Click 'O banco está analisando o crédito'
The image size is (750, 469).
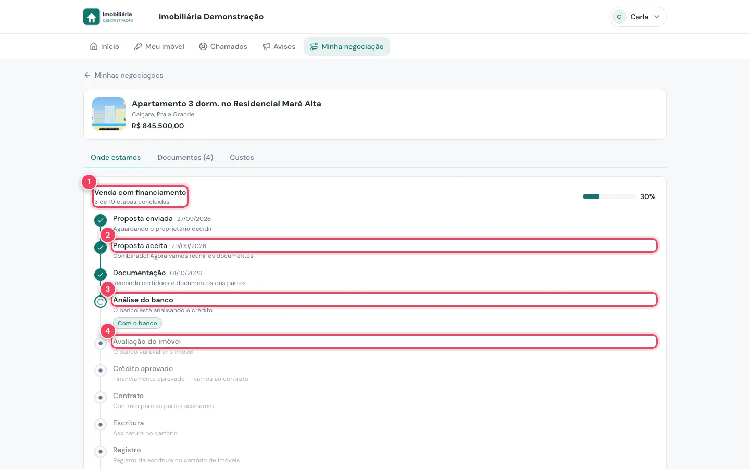point(162,310)
